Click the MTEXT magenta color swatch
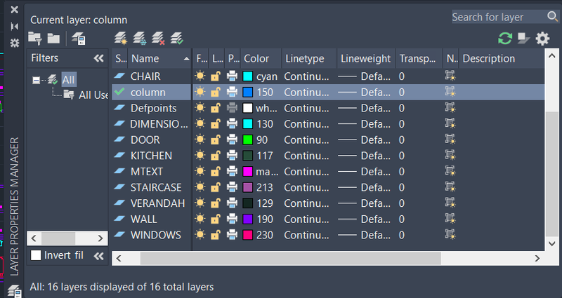The height and width of the screenshot is (298, 562). (248, 171)
